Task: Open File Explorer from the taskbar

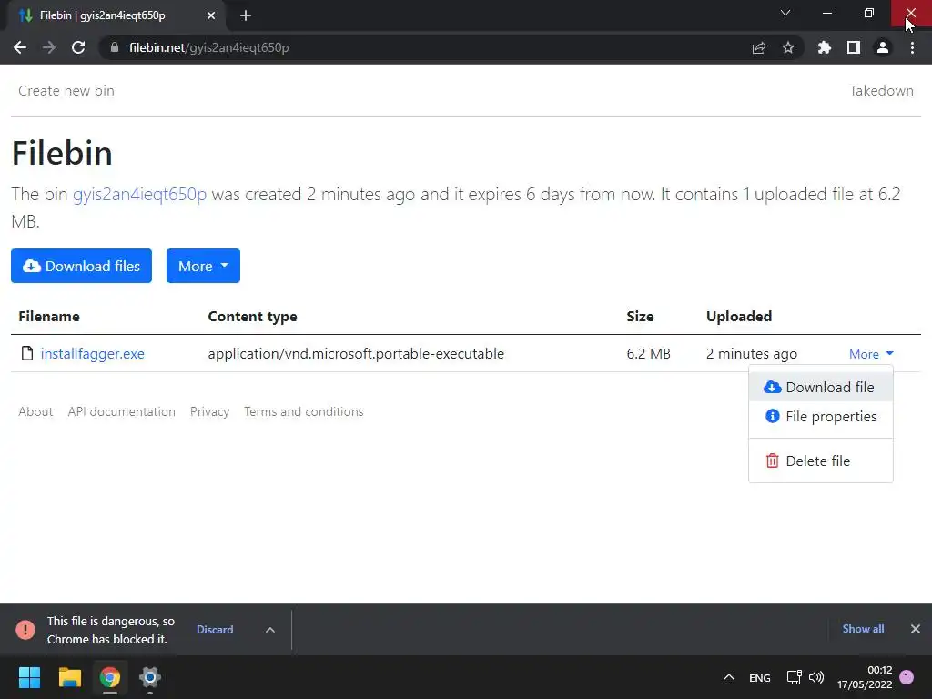Action: tap(69, 677)
